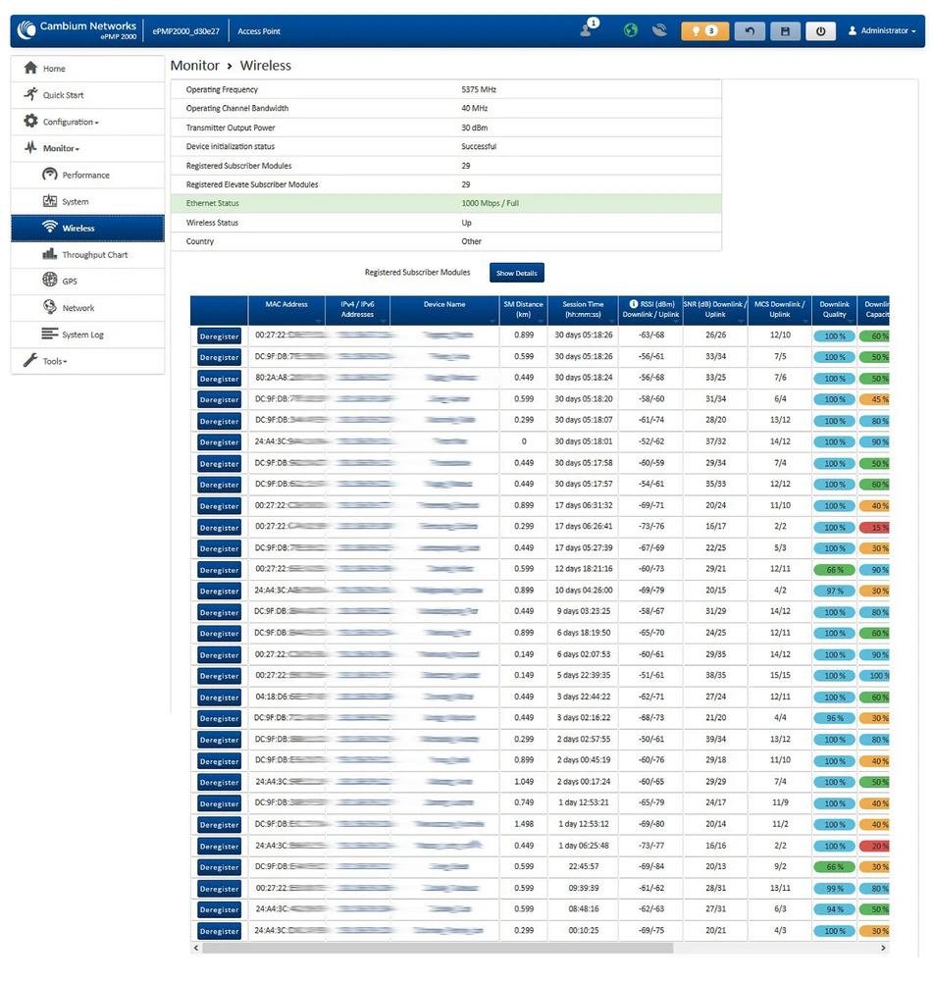The height and width of the screenshot is (981, 934).
Task: Click the undo changes arrow button
Action: coord(751,30)
